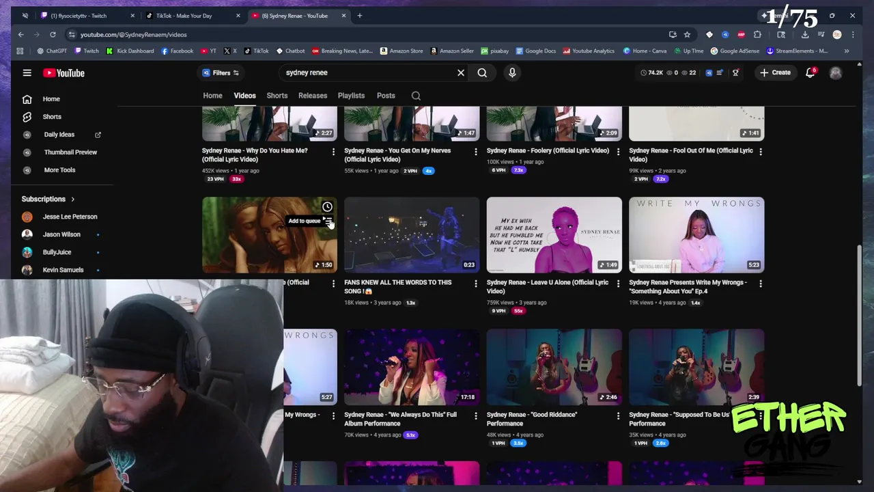Switch to the channel Home tab

pos(212,96)
